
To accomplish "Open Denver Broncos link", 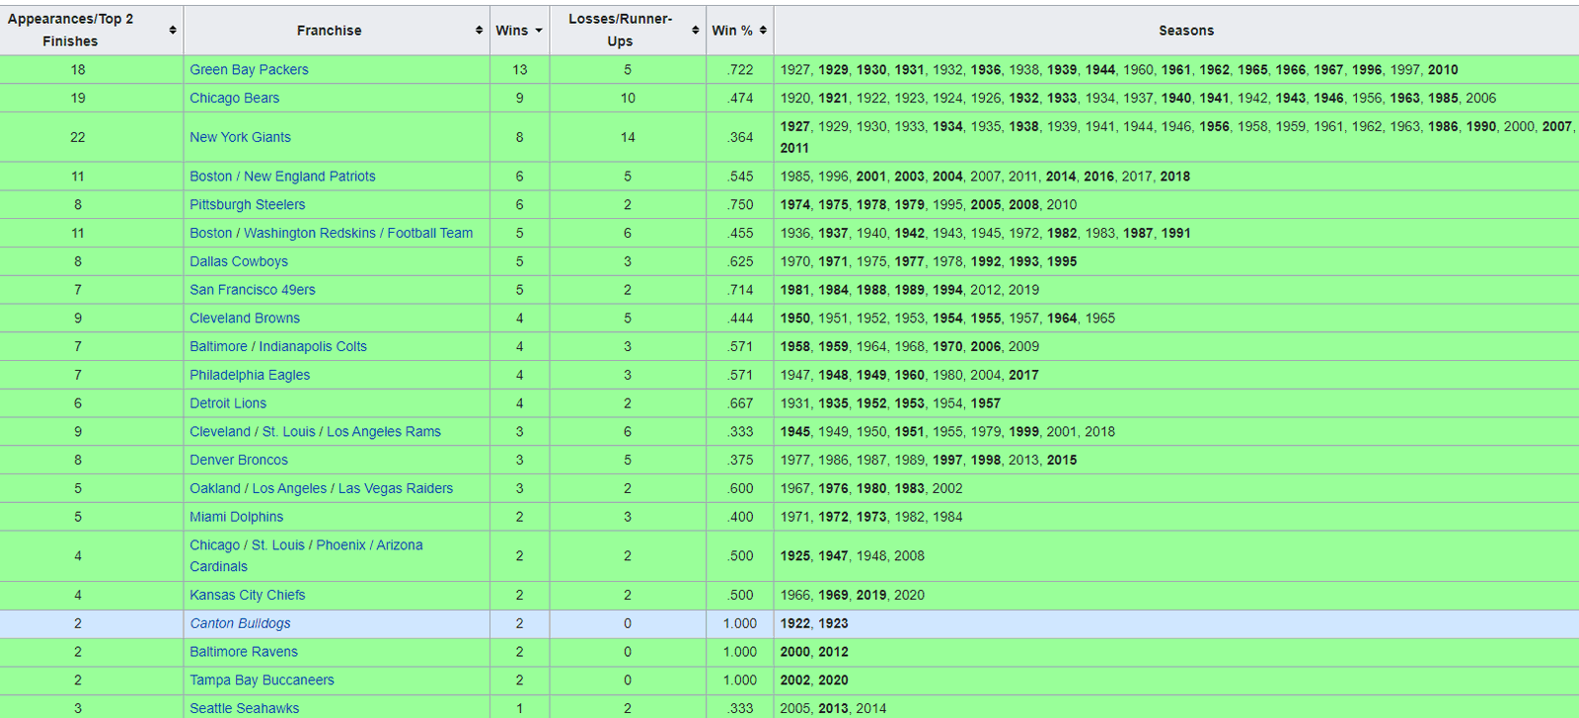I will [x=239, y=461].
